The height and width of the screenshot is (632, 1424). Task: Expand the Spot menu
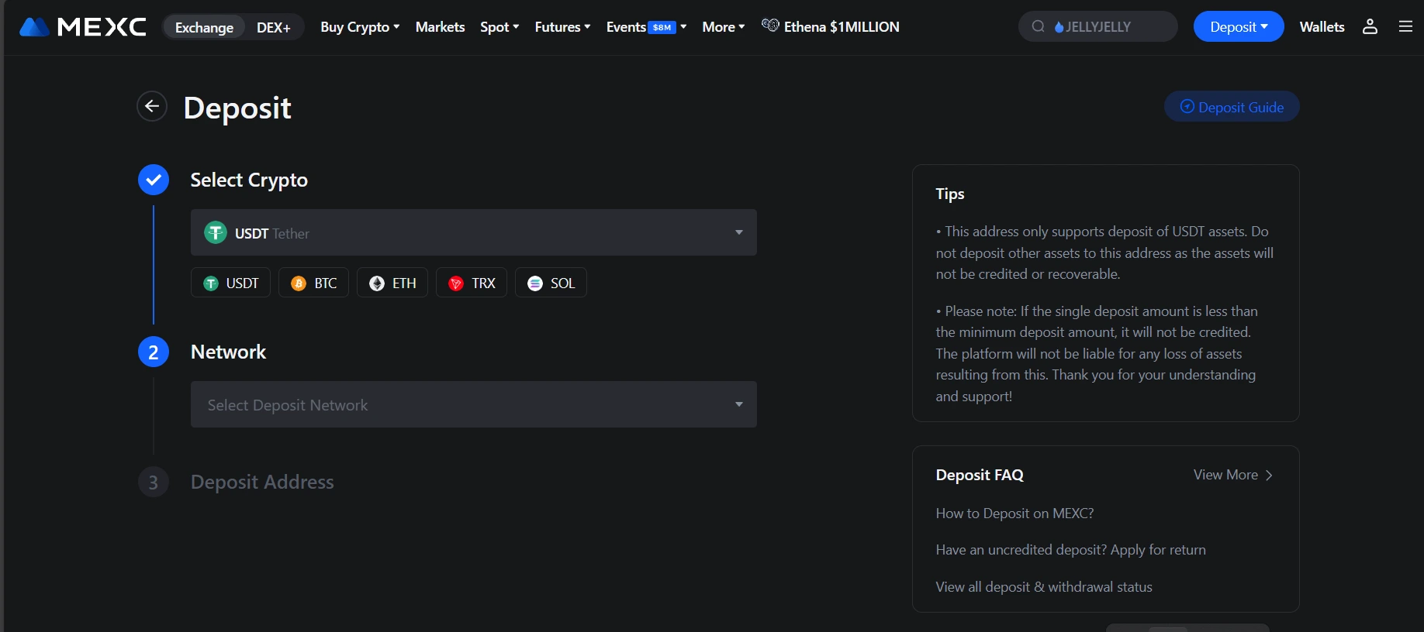499,26
